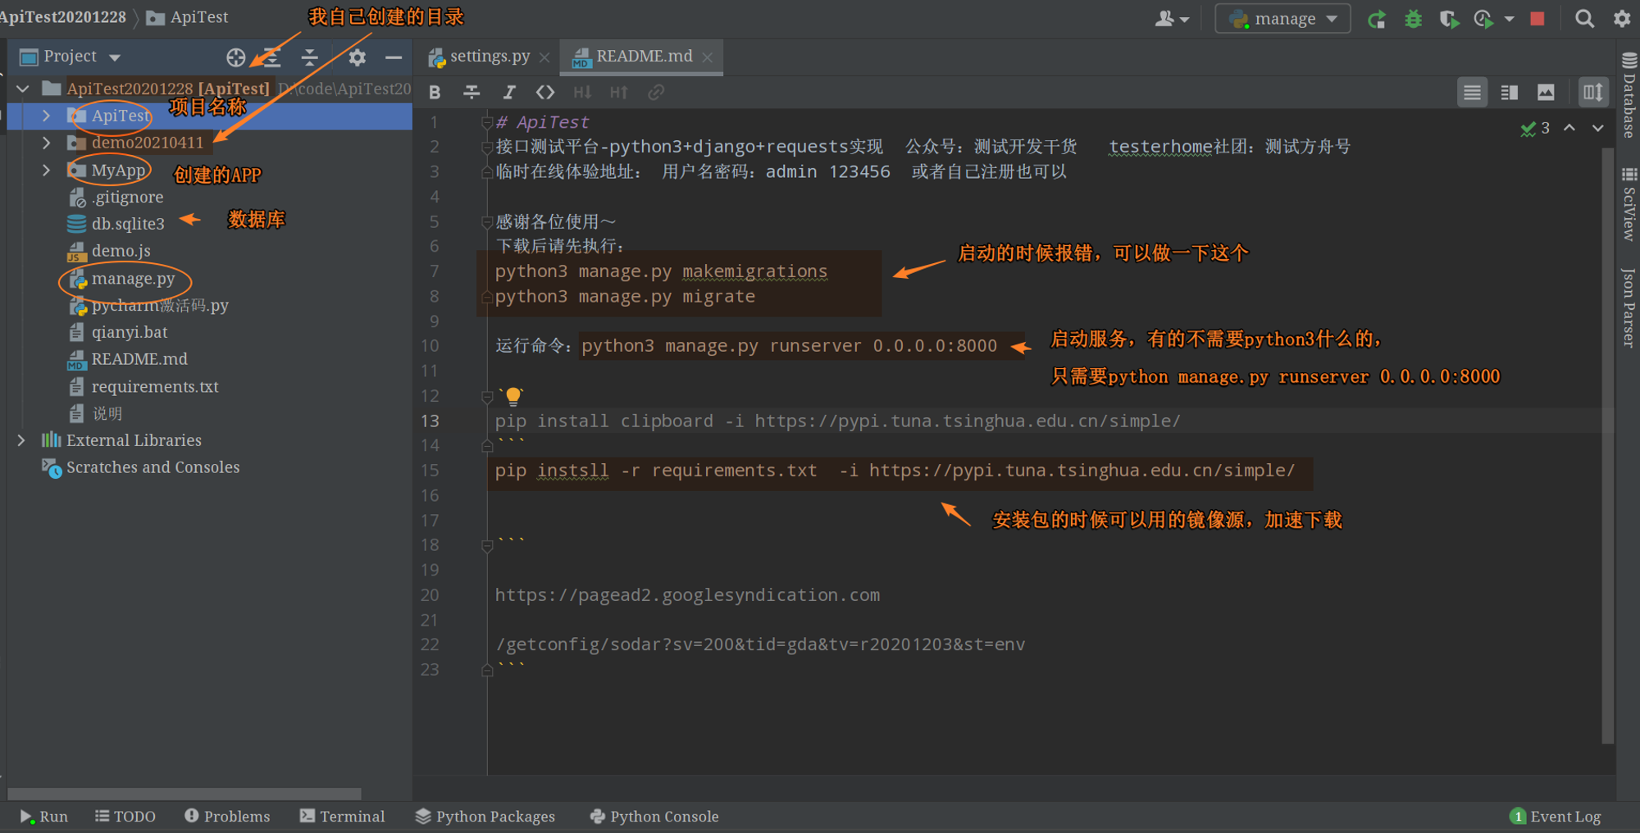This screenshot has width=1640, height=833.
Task: Open Project panel options gear
Action: point(357,57)
